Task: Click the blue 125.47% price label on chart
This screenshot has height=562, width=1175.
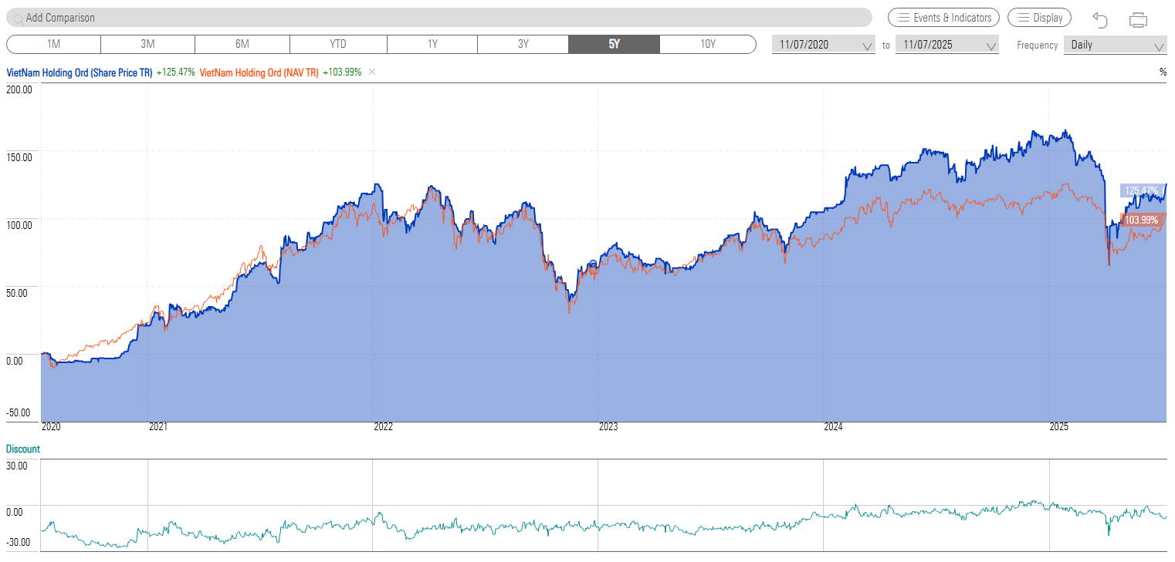Action: (1143, 190)
